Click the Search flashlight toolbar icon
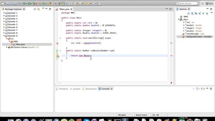The image size is (215, 121). (53, 3)
